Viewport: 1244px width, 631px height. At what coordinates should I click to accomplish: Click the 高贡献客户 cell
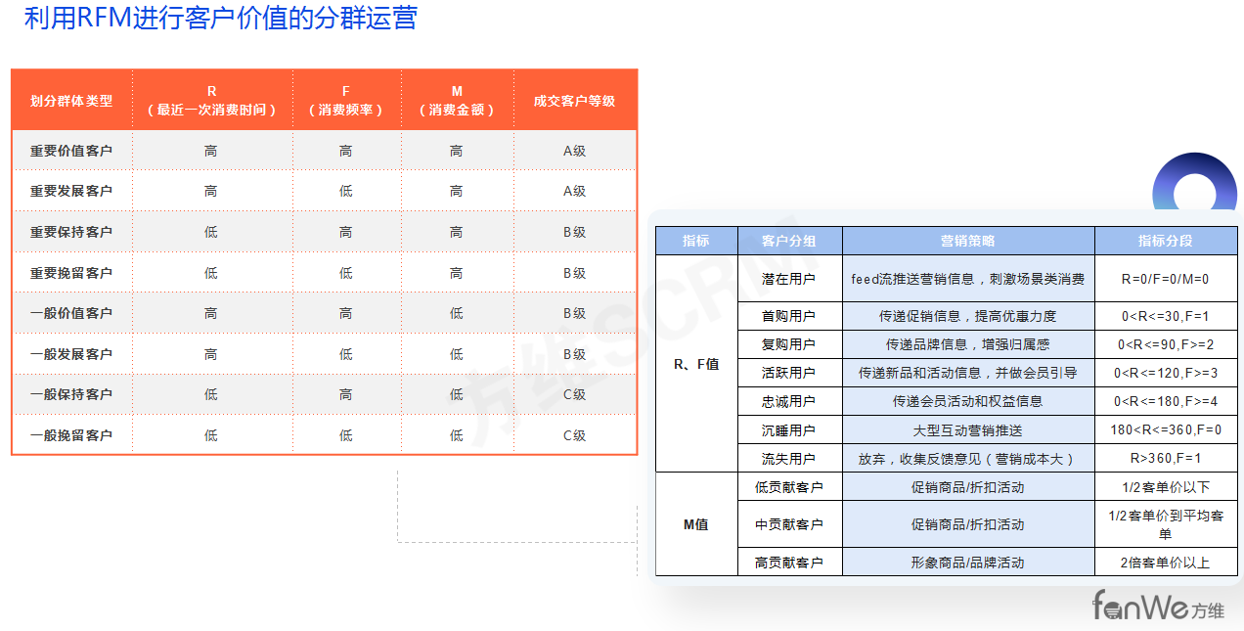point(789,563)
